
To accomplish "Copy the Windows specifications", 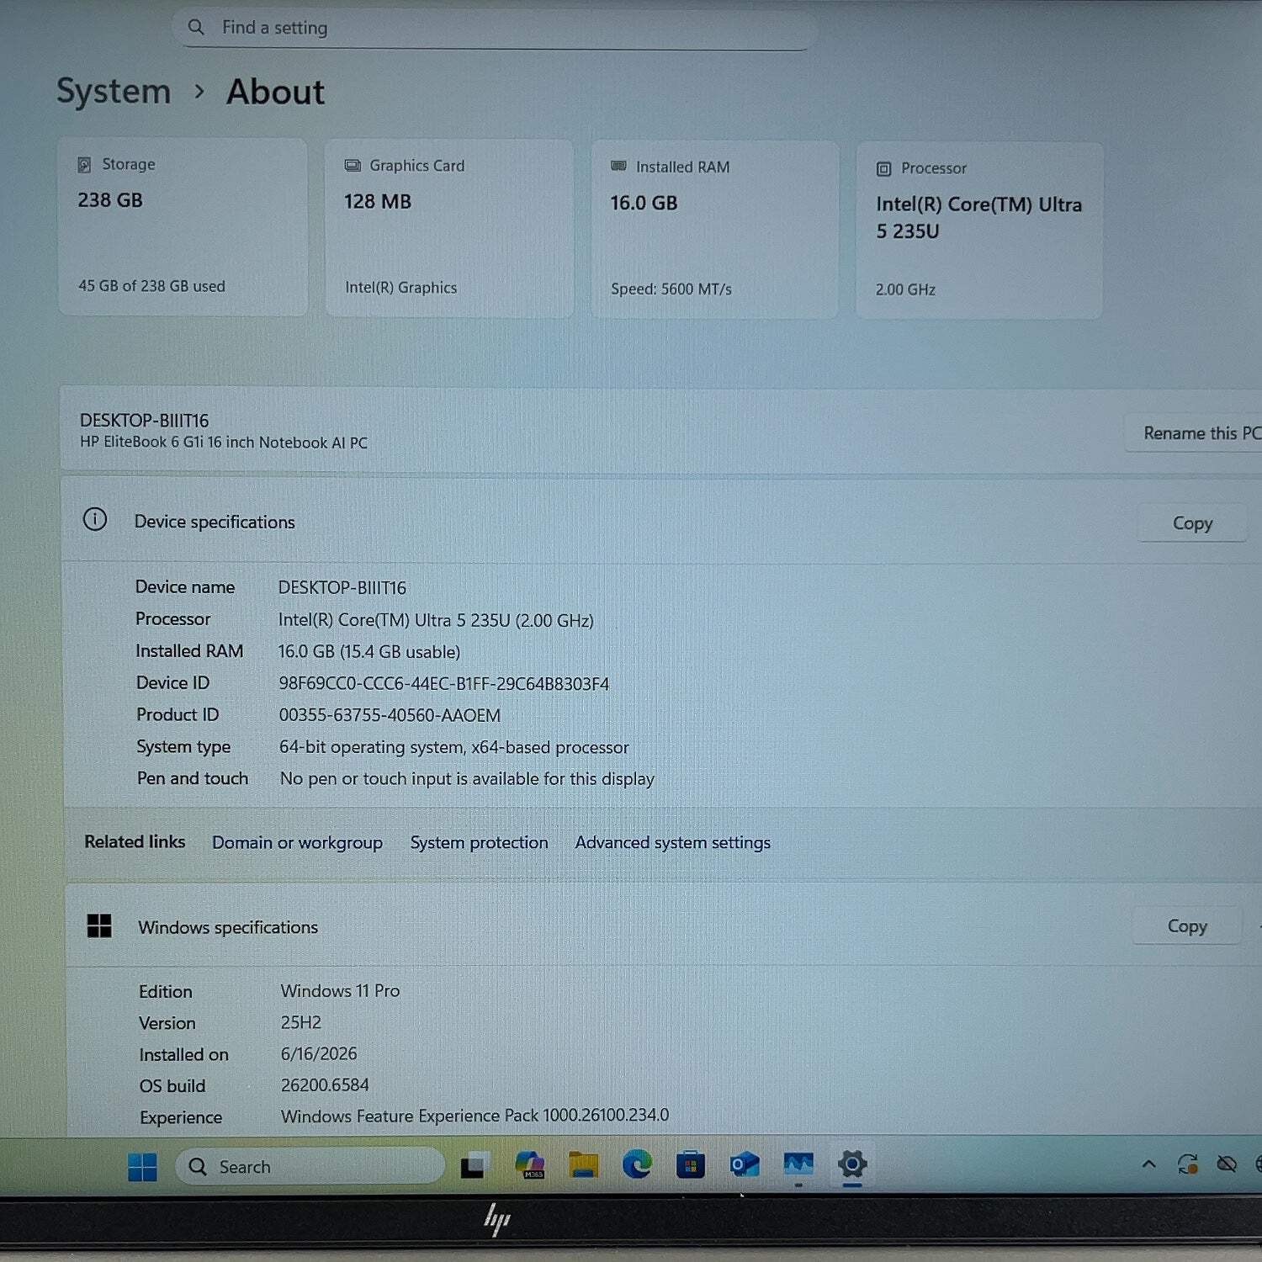I will (1187, 926).
